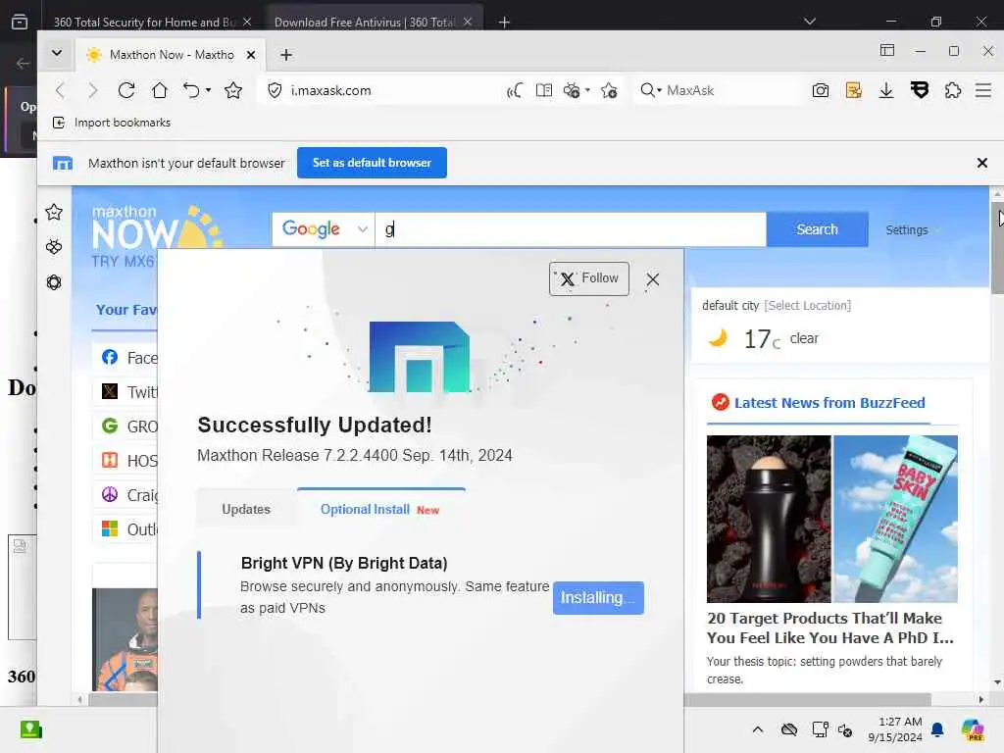This screenshot has width=1004, height=753.
Task: Open Latest News from BuzzFeed heading
Action: [829, 403]
